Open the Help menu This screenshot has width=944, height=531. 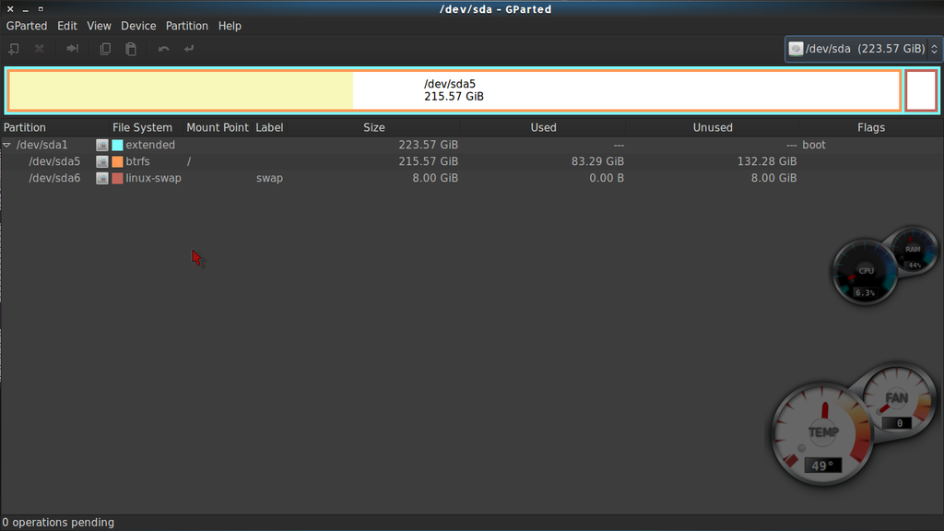point(230,26)
